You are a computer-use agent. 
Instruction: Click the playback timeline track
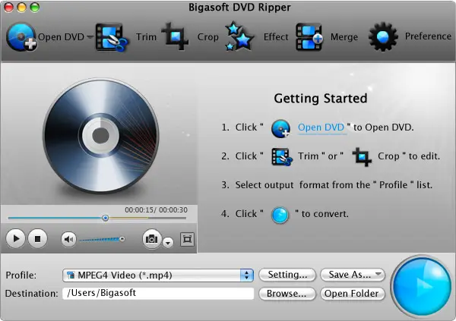point(97,218)
